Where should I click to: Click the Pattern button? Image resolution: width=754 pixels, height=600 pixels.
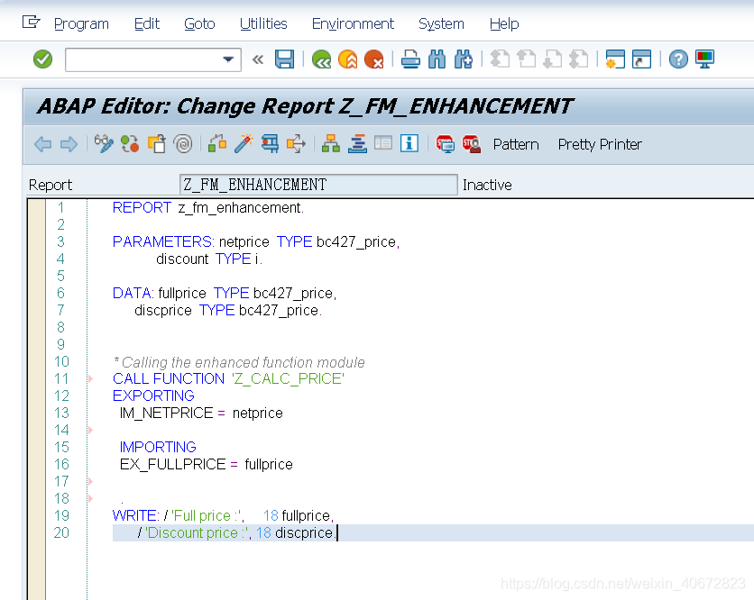pyautogui.click(x=516, y=145)
